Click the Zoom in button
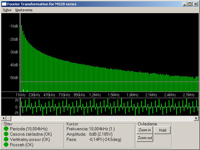The height and width of the screenshot is (150, 200). (145, 130)
